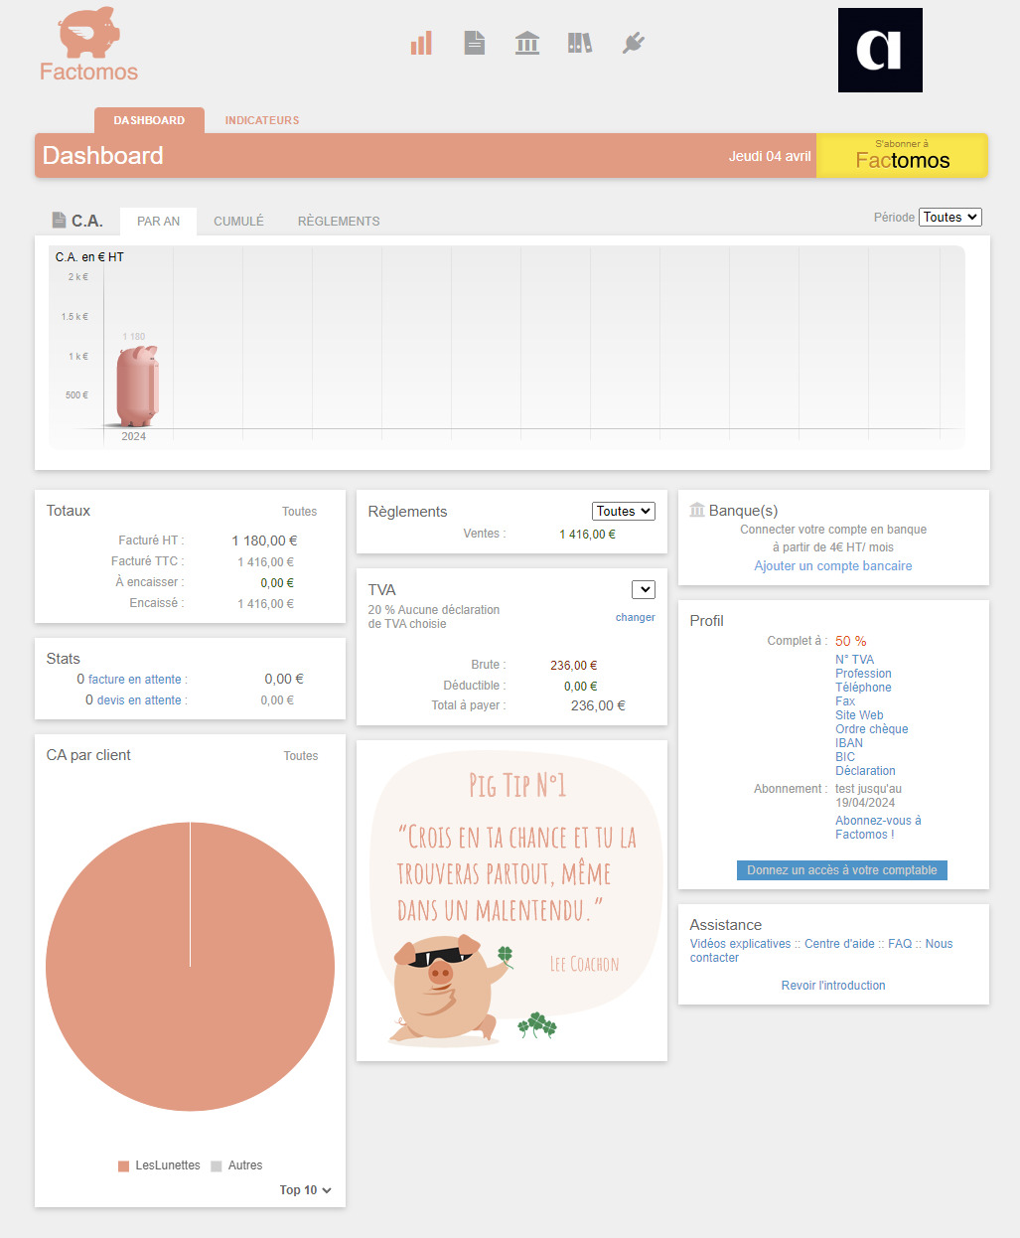Viewport: 1020px width, 1238px height.
Task: Open the invoices document icon
Action: tap(475, 43)
